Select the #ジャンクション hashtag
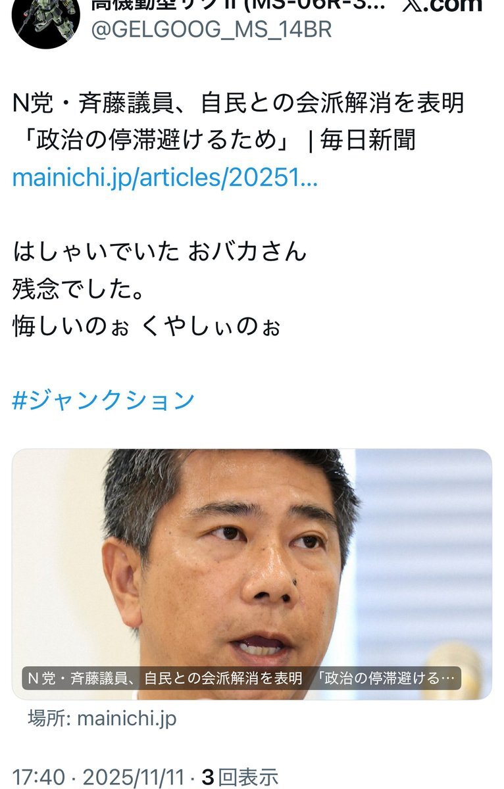 tap(103, 400)
